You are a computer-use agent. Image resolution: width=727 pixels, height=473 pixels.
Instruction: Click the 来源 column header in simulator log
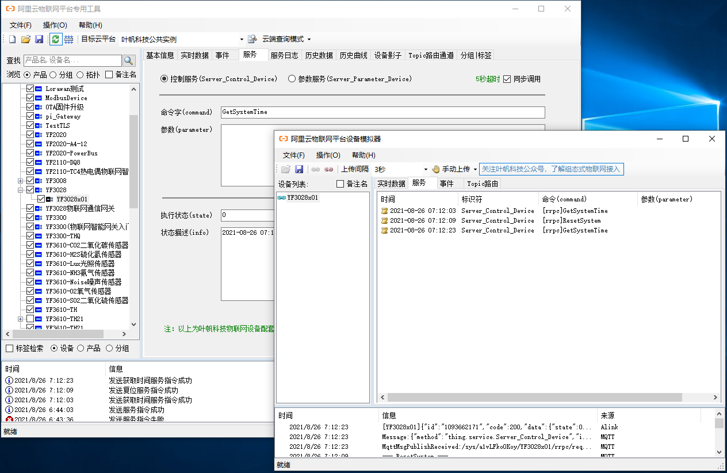[x=649, y=415]
